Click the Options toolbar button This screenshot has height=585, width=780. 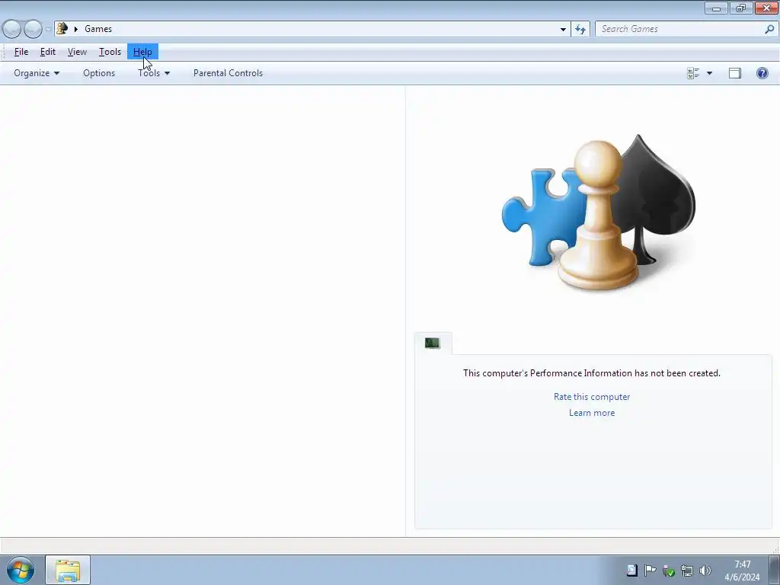99,73
